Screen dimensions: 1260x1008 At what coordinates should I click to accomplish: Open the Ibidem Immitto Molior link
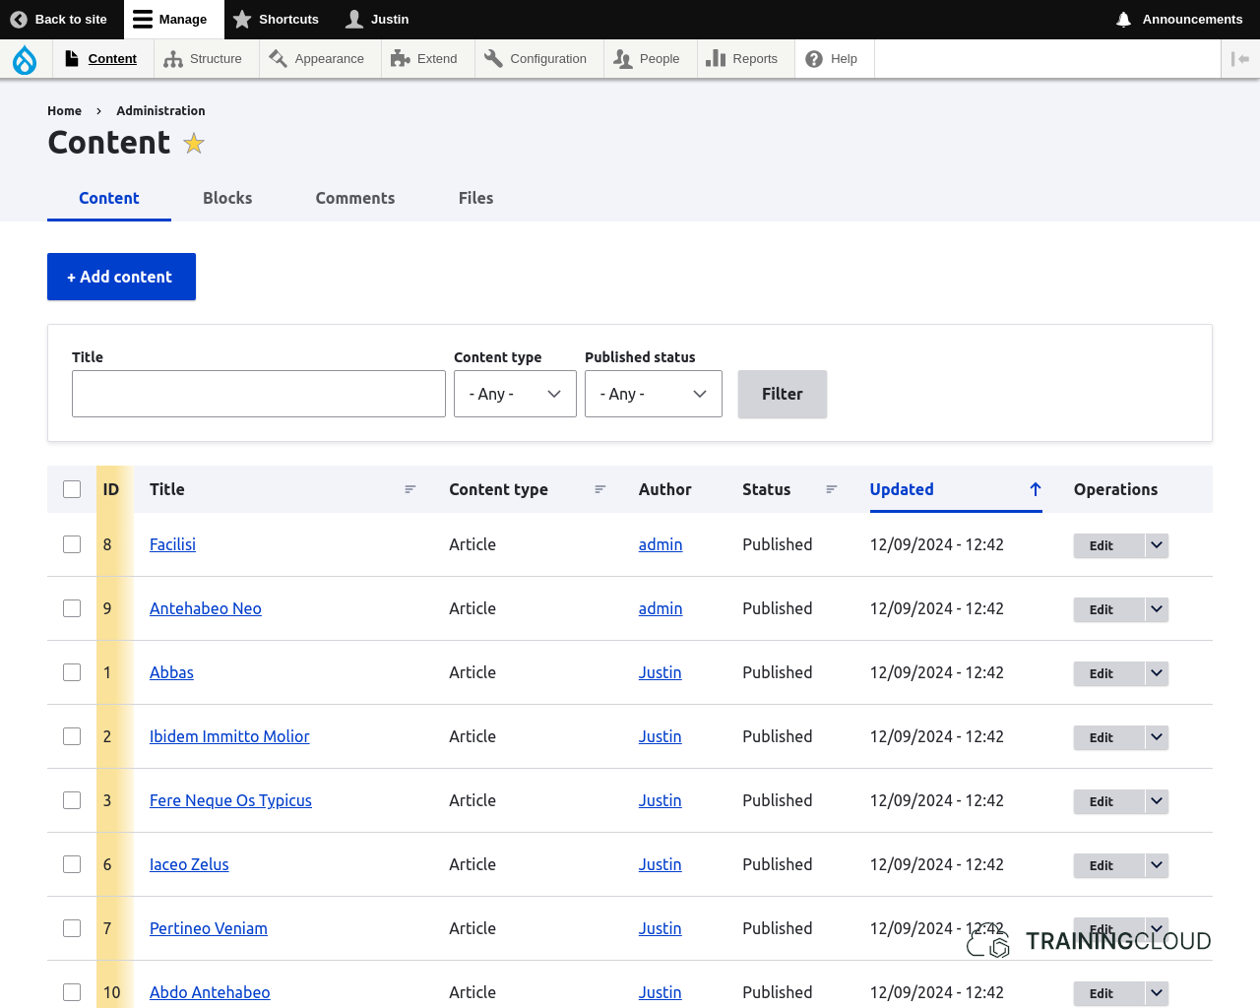229,736
